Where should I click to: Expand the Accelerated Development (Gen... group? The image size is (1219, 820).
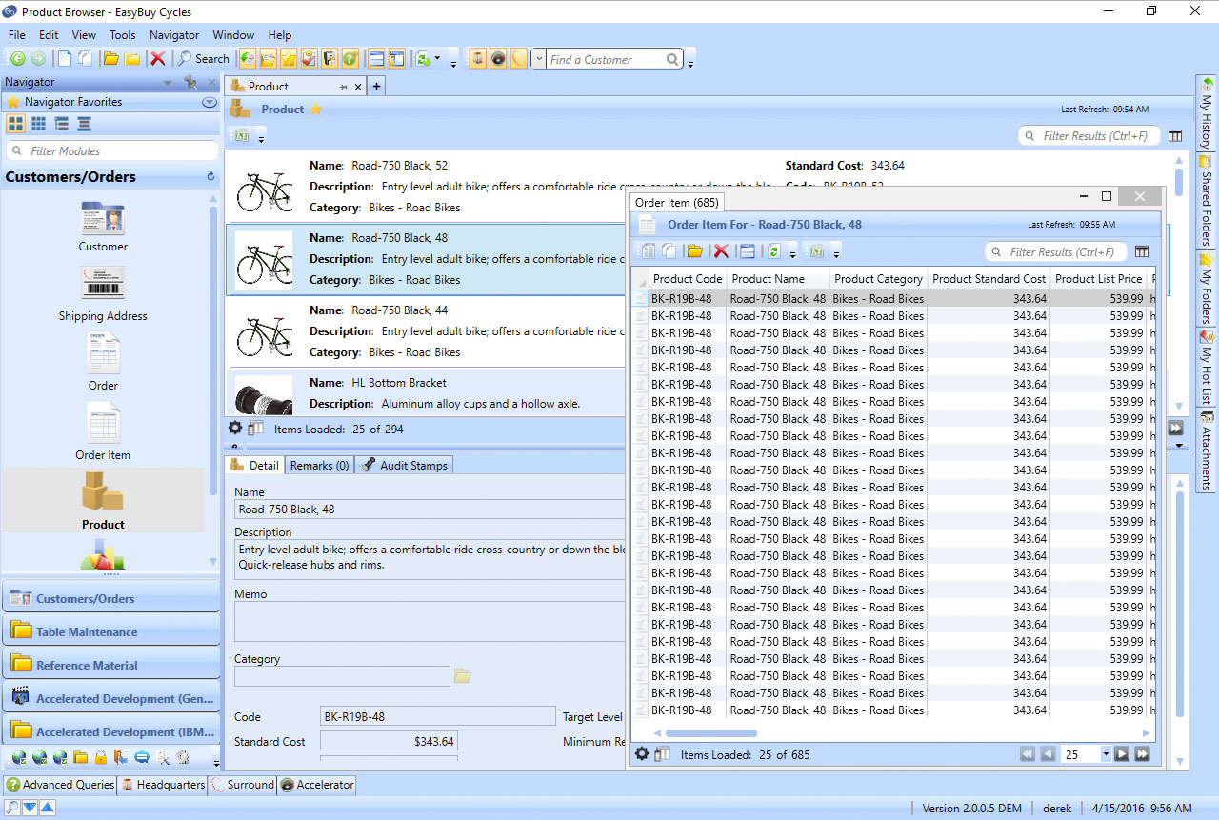tap(111, 698)
